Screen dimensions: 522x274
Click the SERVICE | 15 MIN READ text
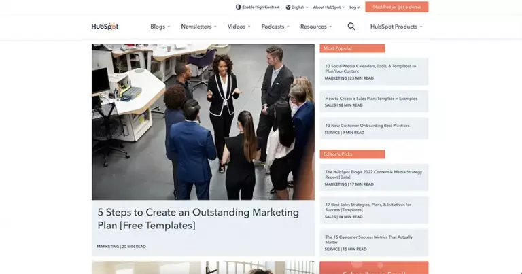click(x=345, y=249)
